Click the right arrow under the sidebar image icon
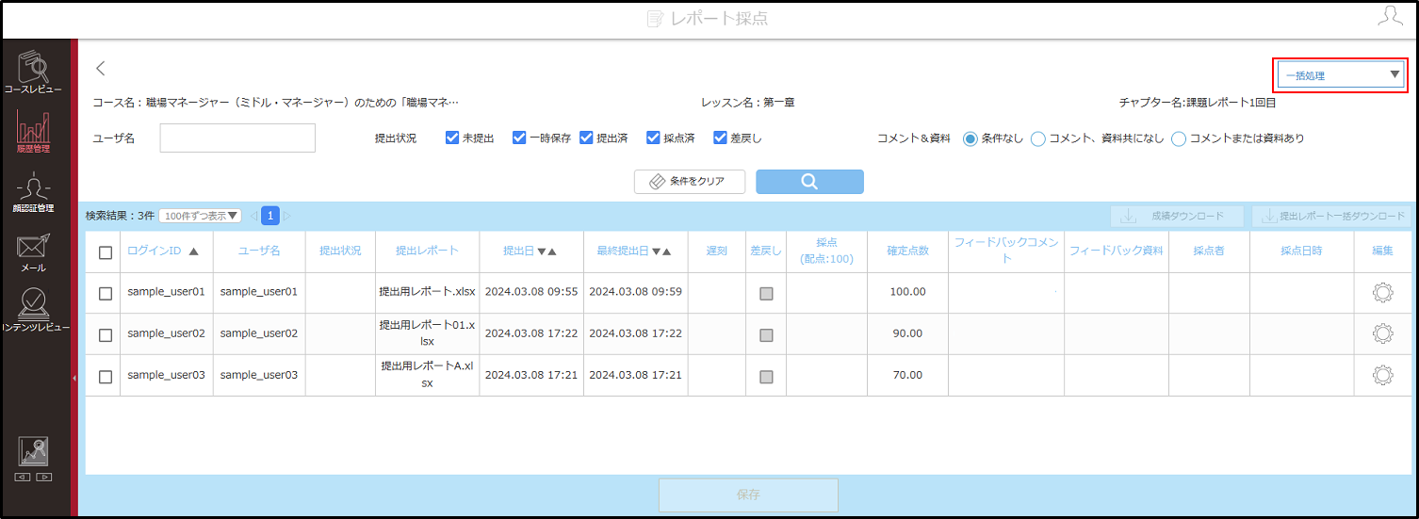The image size is (1419, 519). [43, 477]
